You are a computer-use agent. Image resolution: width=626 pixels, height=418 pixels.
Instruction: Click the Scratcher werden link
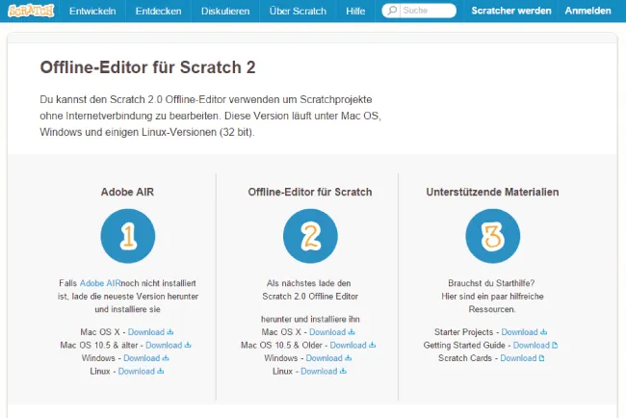pyautogui.click(x=510, y=11)
